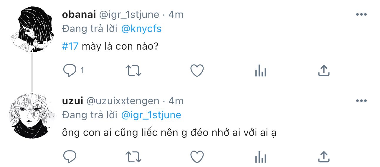
Task: View analytics for uzui's tweet
Action: (x=260, y=157)
